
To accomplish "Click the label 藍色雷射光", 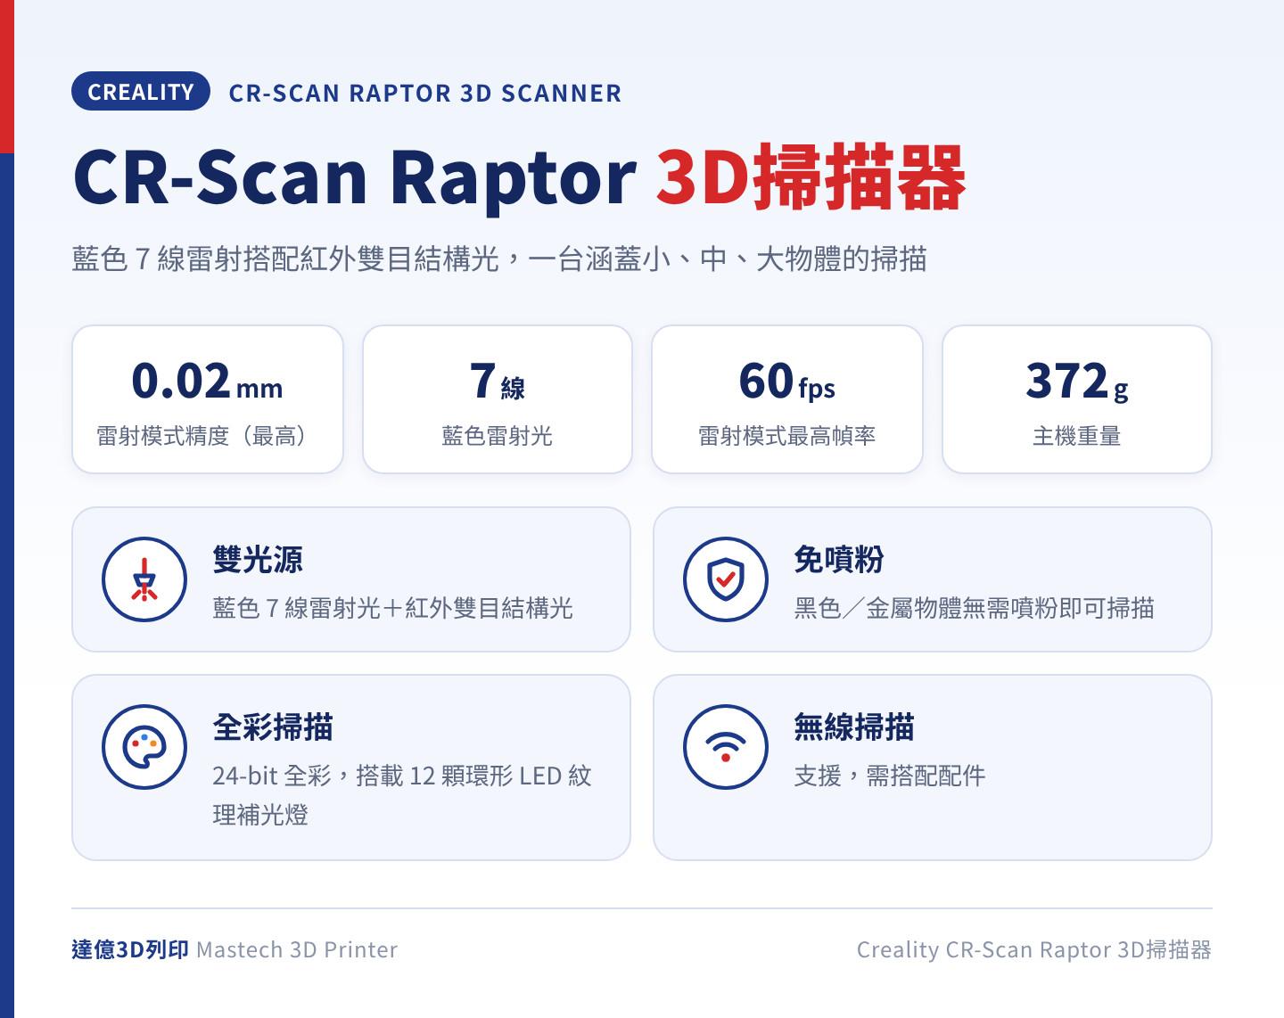I will (x=498, y=436).
